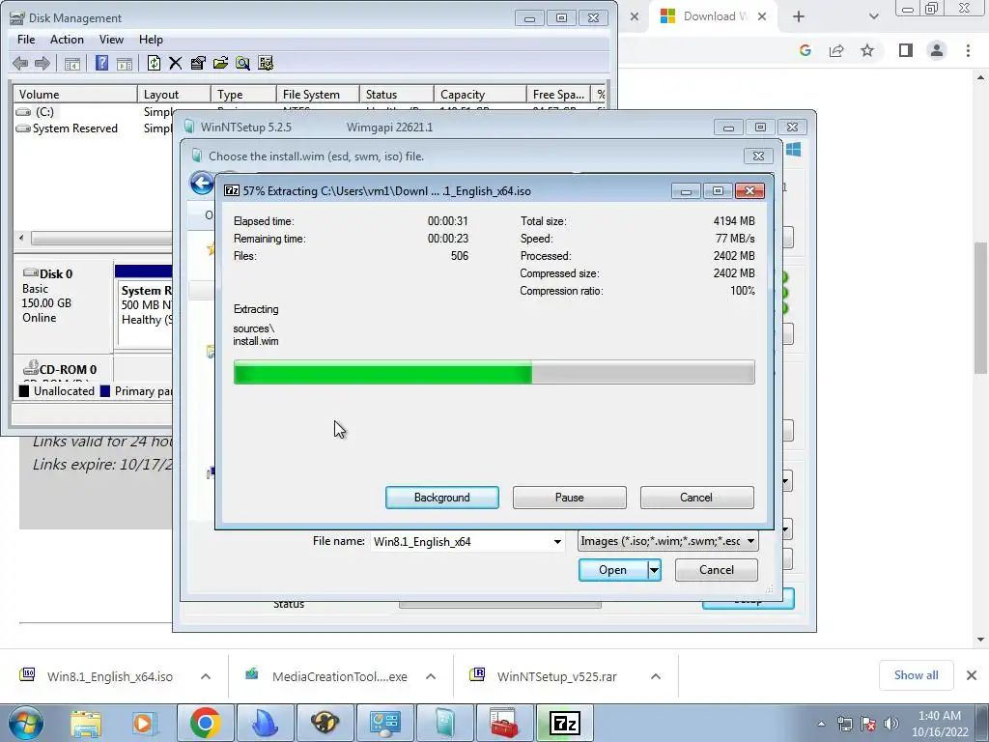Viewport: 989px width, 742px height.
Task: Click the Explore magnifier icon in Disk Management toolbar
Action: (242, 63)
